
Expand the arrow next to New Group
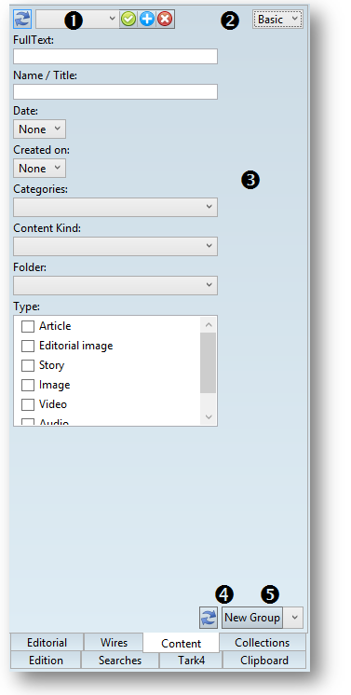(x=293, y=618)
